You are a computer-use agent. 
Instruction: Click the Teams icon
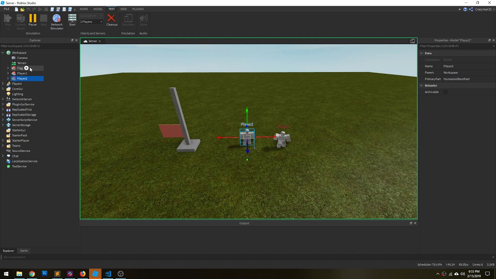[x=9, y=146]
